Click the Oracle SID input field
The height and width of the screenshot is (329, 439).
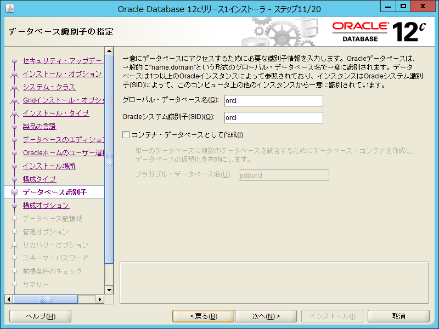coord(273,118)
